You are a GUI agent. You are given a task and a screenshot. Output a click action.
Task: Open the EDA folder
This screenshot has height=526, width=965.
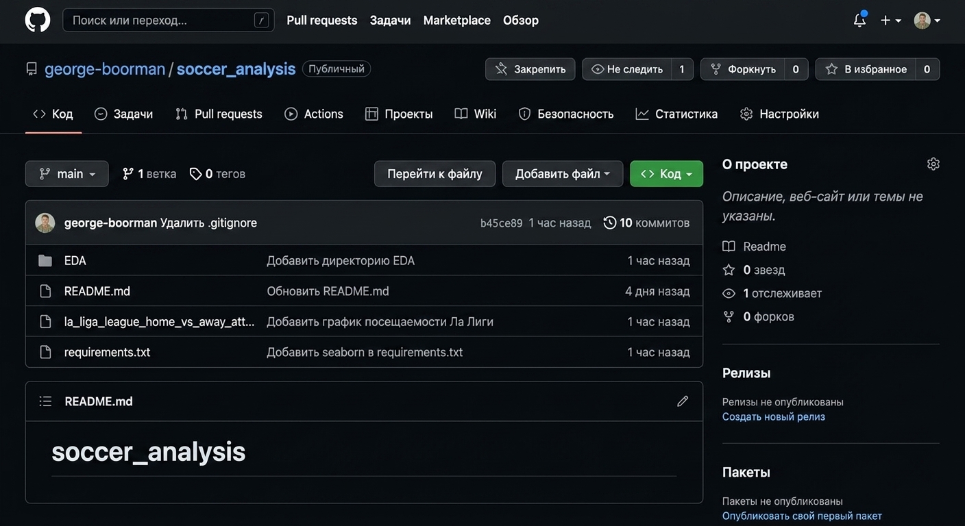pyautogui.click(x=75, y=260)
